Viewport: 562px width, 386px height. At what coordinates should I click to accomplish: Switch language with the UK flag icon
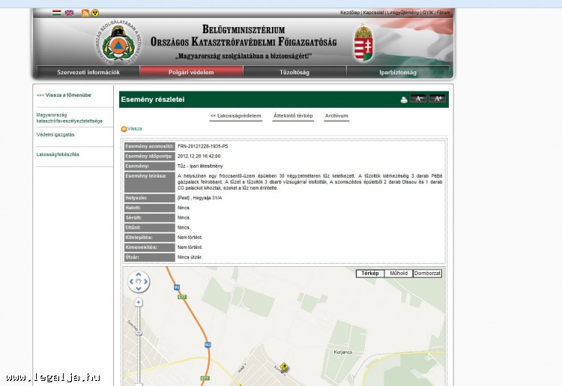pyautogui.click(x=69, y=13)
